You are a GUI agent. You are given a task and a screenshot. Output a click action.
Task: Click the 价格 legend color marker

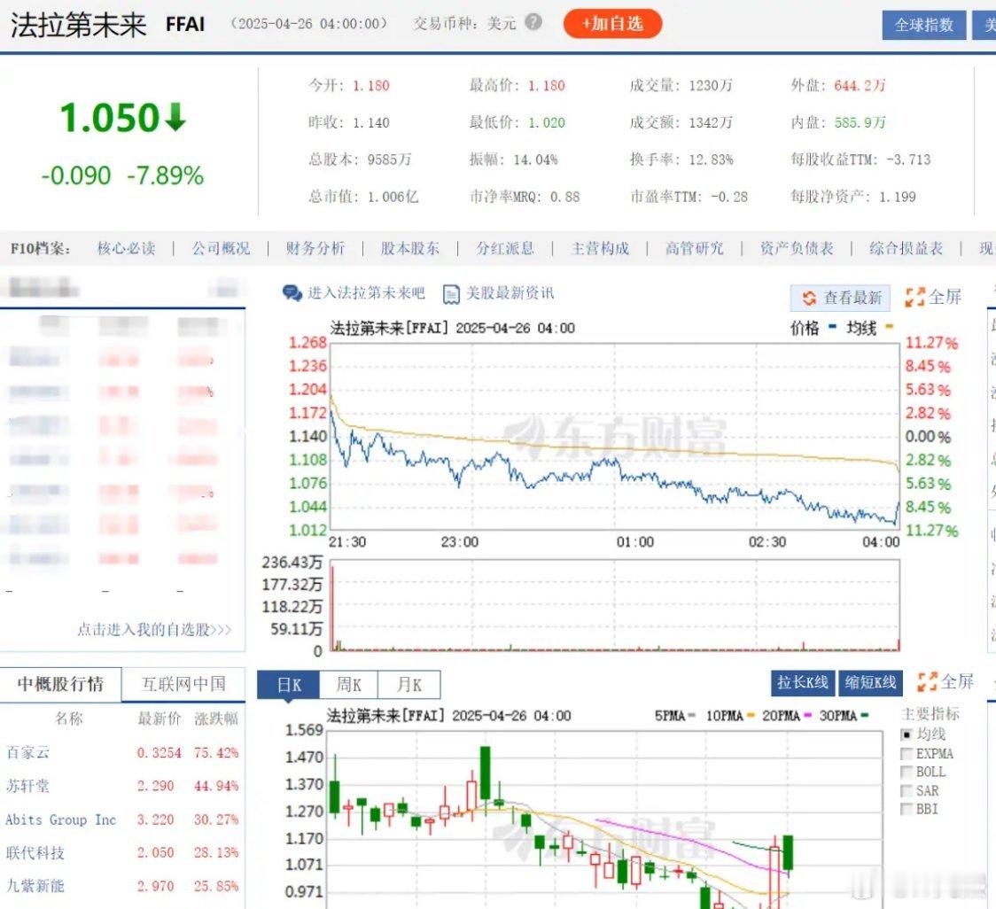coord(832,328)
